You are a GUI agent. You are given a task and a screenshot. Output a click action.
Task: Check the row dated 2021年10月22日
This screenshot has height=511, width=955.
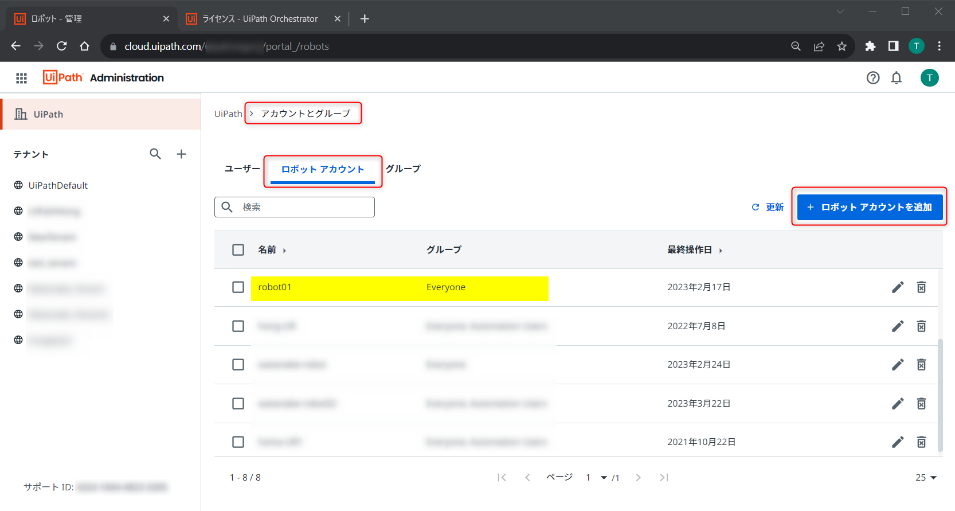click(x=238, y=442)
